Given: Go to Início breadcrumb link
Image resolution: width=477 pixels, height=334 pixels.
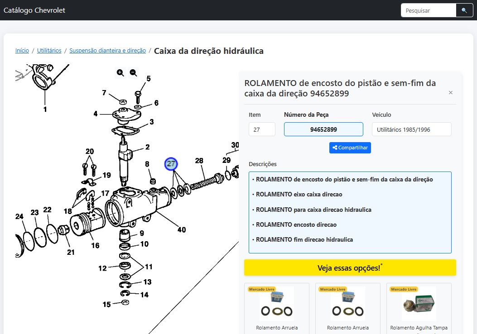Looking at the screenshot, I should coord(22,51).
